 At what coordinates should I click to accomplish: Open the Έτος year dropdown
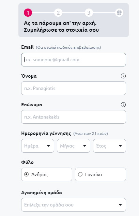pyautogui.click(x=109, y=146)
